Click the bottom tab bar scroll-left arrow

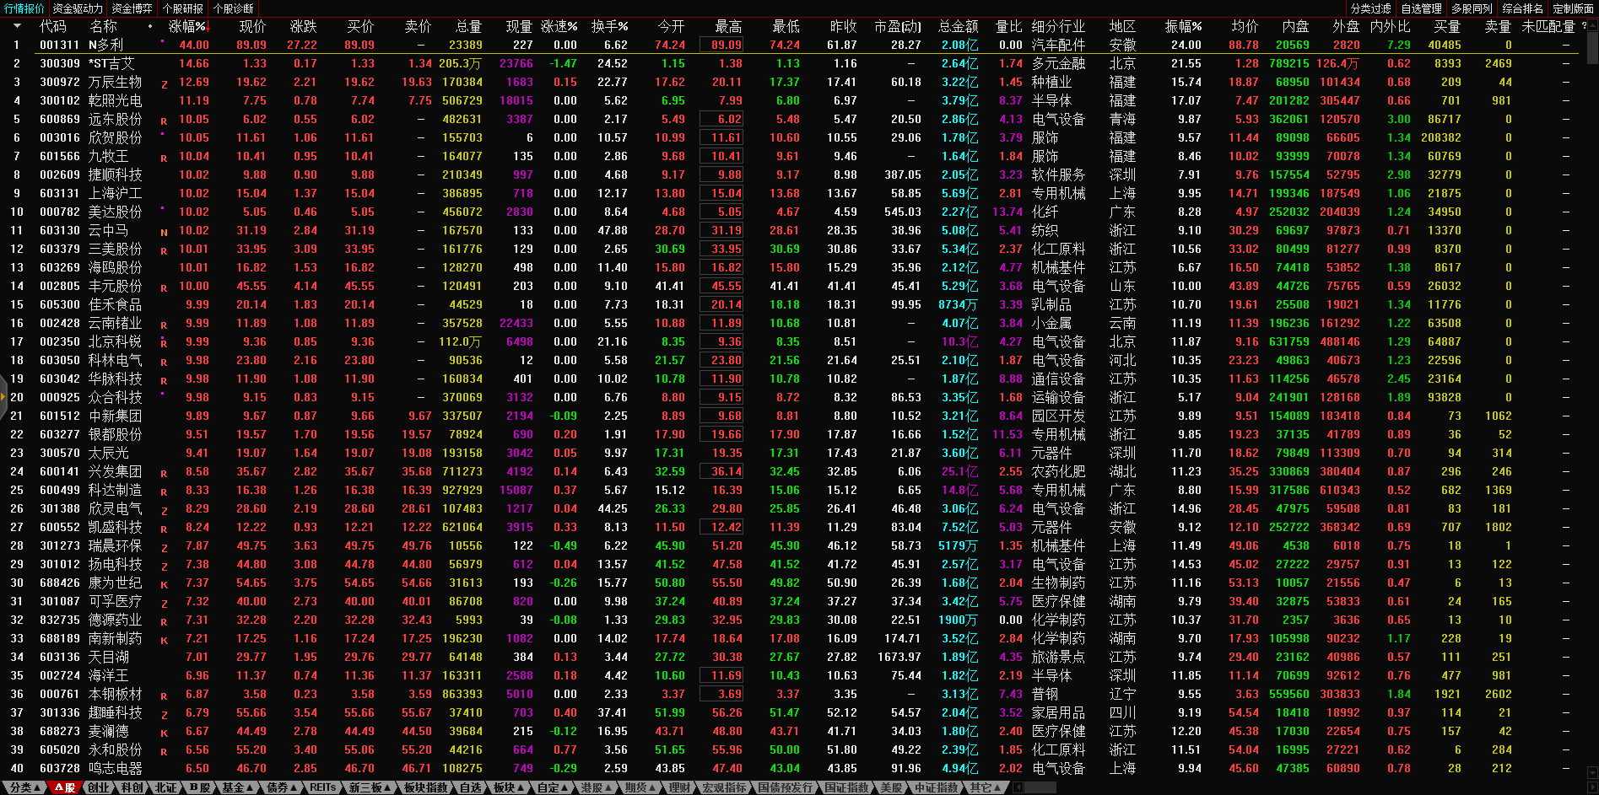(1018, 787)
